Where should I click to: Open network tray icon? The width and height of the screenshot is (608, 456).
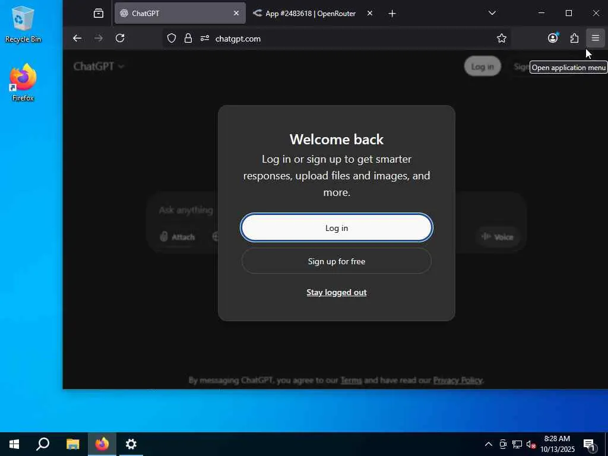point(517,444)
